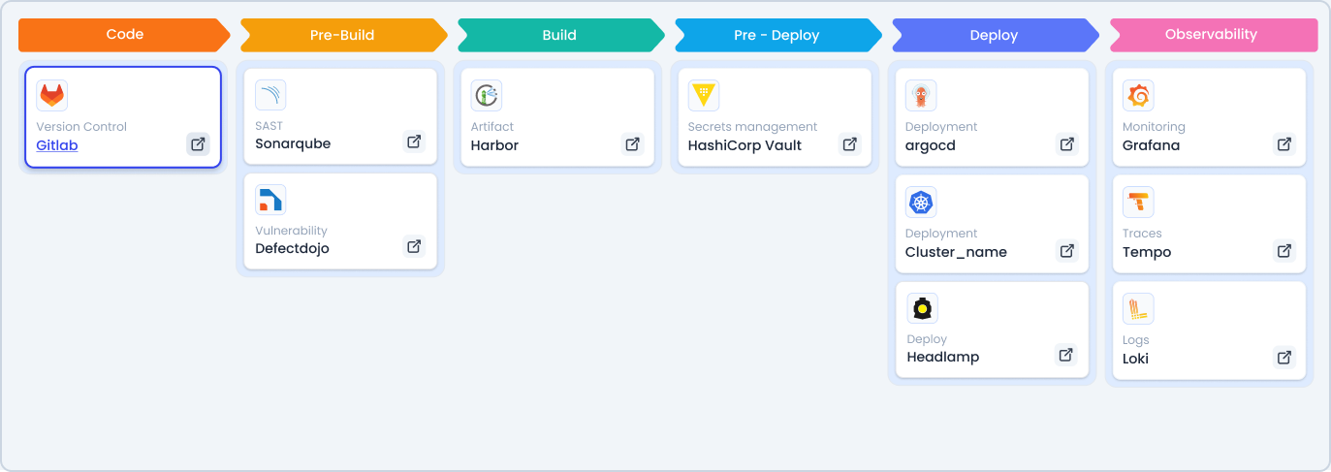Switch to the Observability stage header
Image resolution: width=1331 pixels, height=472 pixels.
(x=1212, y=35)
